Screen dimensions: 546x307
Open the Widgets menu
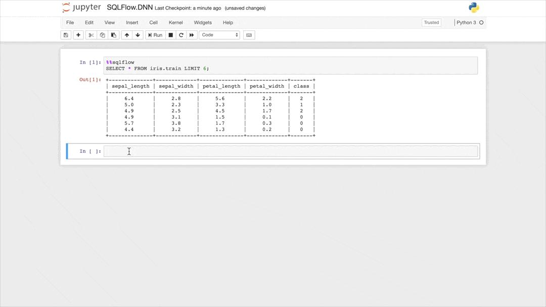pos(202,23)
